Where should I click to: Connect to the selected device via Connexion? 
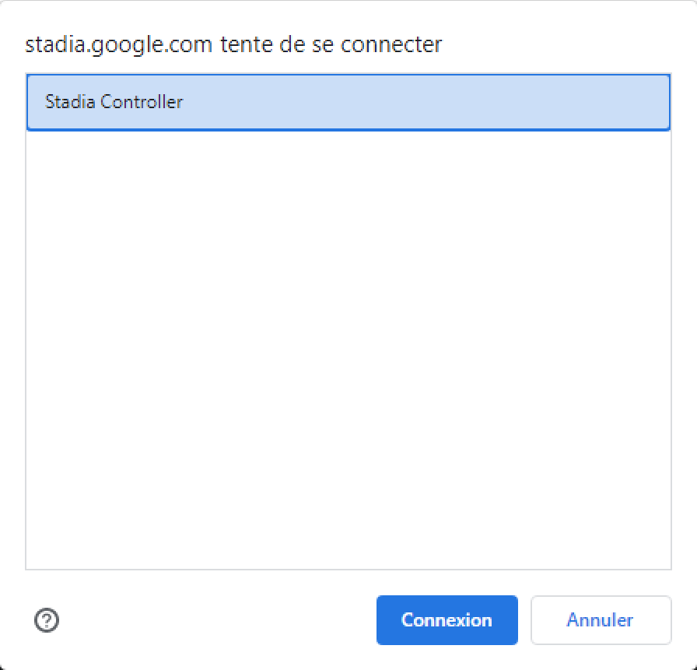447,619
